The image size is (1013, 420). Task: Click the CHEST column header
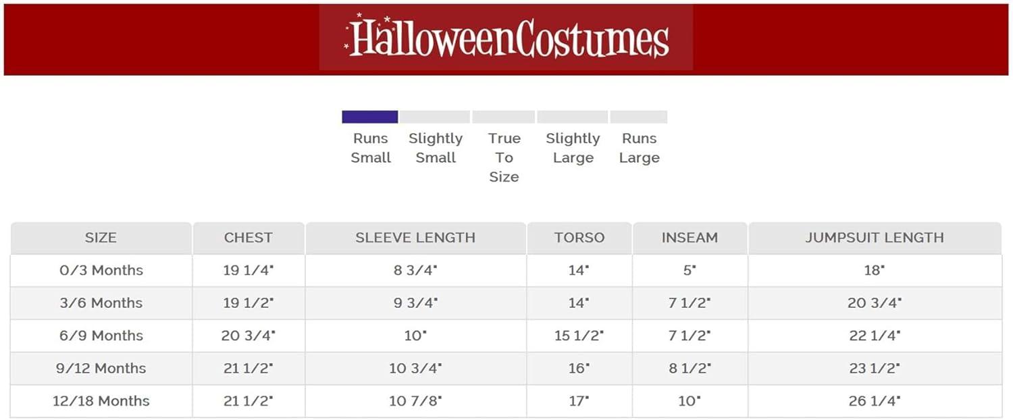[x=249, y=238]
